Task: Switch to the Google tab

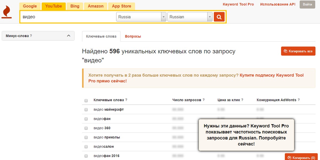Action: point(30,6)
